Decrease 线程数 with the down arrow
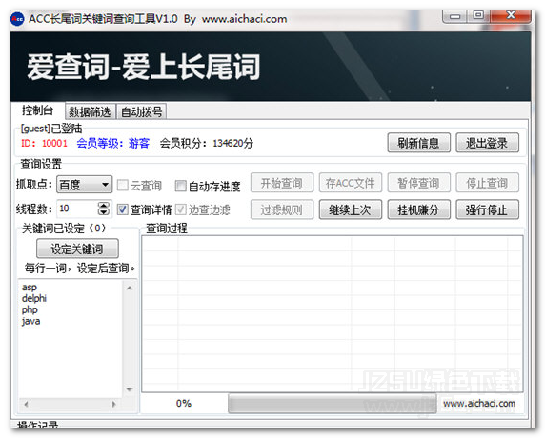This screenshot has height=438, width=545. (104, 212)
